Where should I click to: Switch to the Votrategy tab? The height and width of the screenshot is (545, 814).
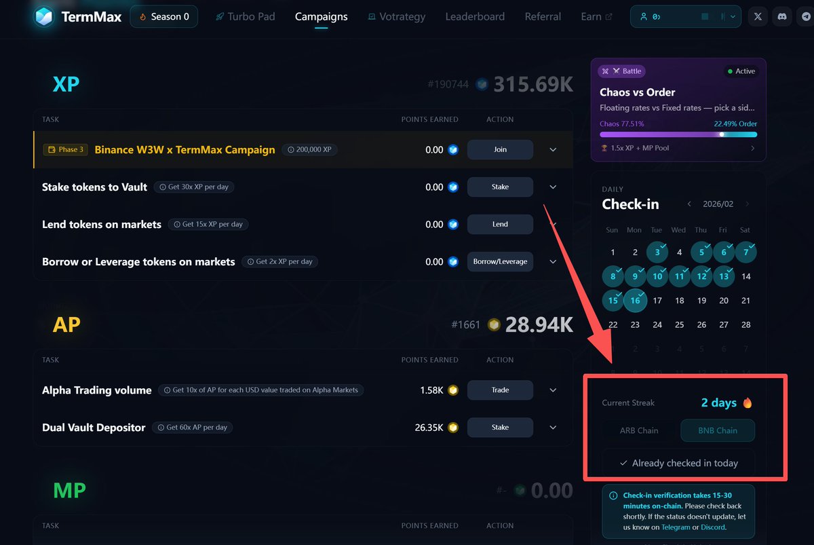(x=396, y=16)
